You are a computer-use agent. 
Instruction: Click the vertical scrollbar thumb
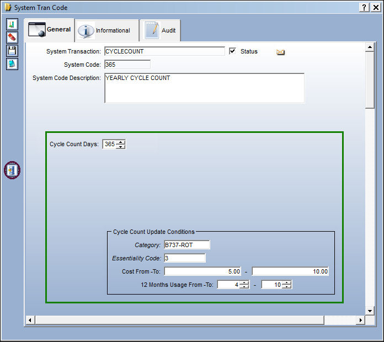click(370, 80)
